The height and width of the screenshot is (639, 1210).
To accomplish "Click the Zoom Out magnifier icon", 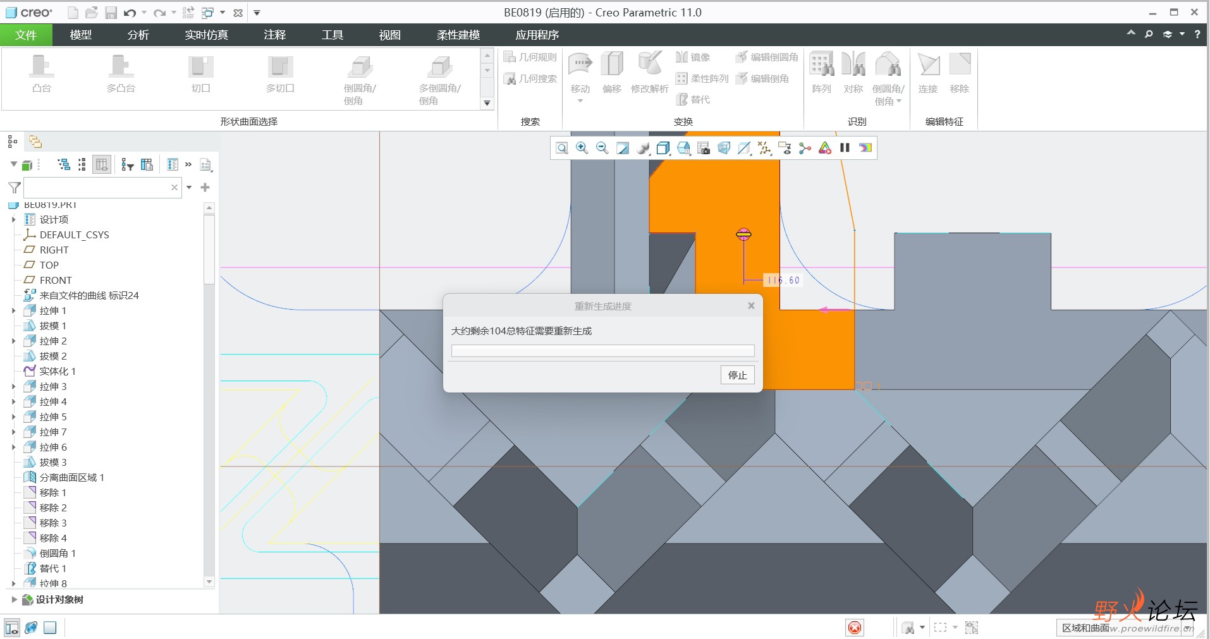I will (602, 148).
